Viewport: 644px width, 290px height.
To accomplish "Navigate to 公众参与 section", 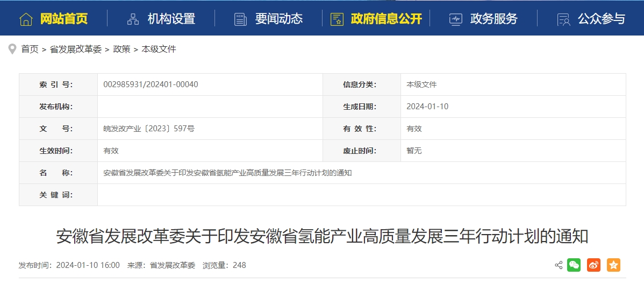I will pos(601,19).
